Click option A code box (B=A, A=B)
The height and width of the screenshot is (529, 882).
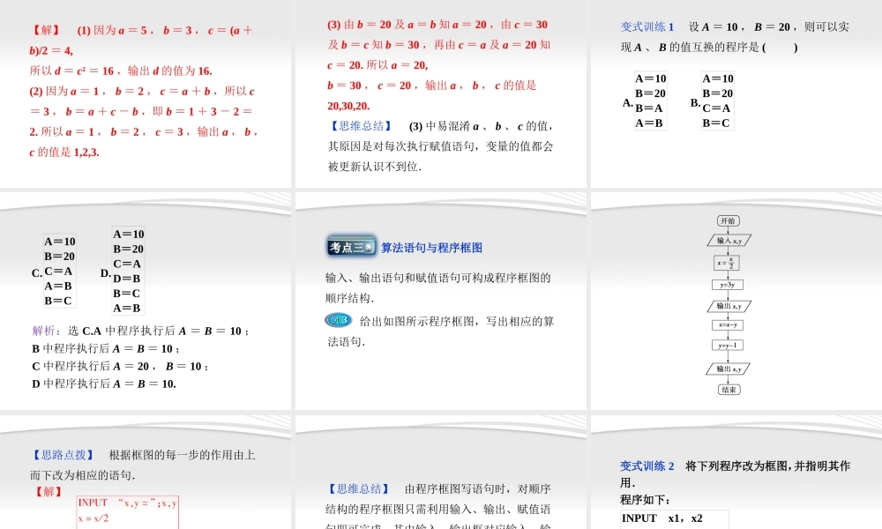click(650, 101)
